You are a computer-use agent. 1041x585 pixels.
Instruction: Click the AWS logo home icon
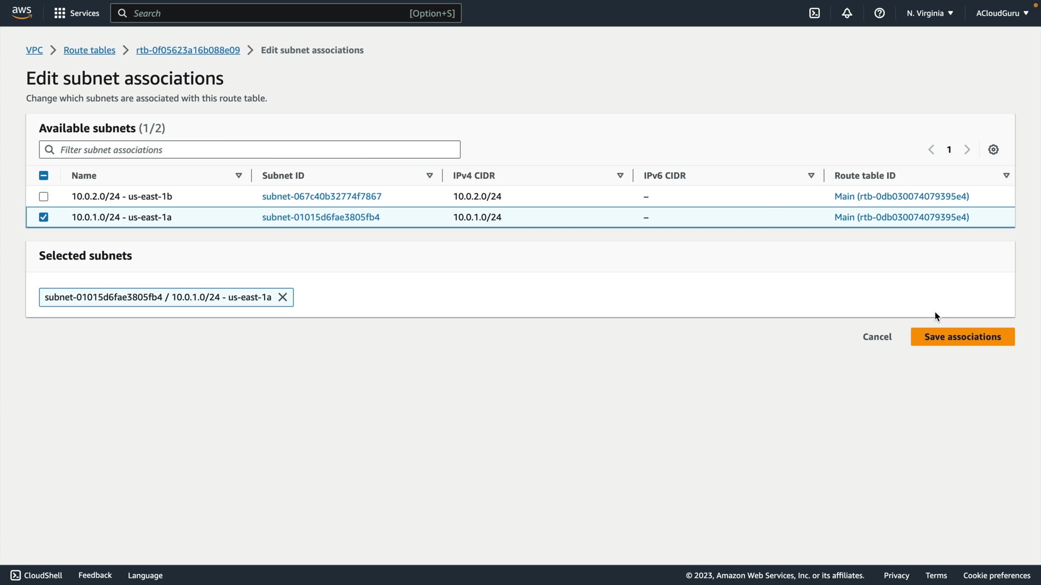point(22,12)
